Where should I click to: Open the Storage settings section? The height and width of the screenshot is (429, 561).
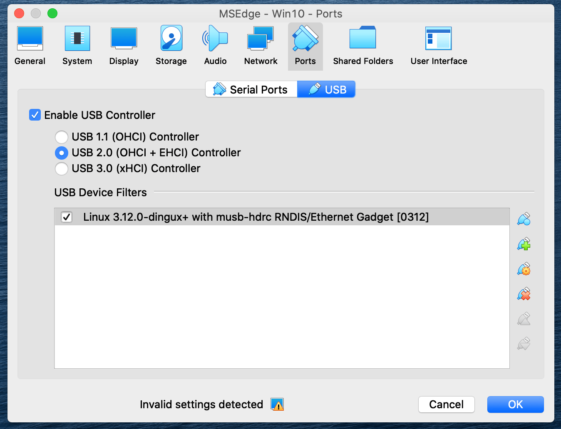click(171, 46)
